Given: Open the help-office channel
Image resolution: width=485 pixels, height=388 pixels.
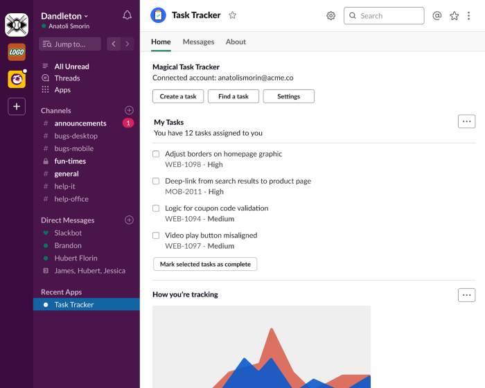Looking at the screenshot, I should [x=71, y=199].
